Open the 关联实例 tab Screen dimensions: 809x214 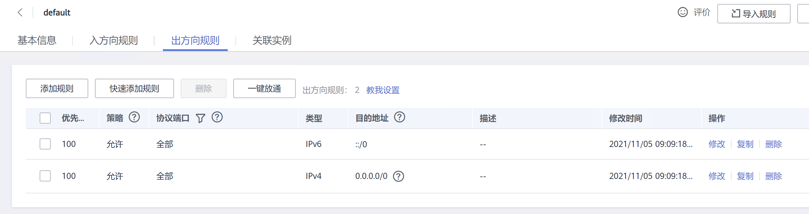tap(272, 40)
